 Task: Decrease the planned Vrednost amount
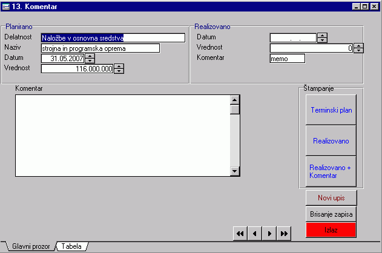coord(119,71)
